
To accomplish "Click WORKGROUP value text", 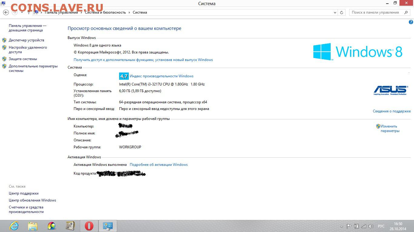I will point(130,147).
